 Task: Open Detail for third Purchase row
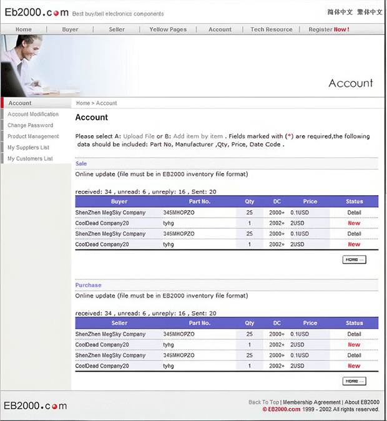[x=354, y=356]
